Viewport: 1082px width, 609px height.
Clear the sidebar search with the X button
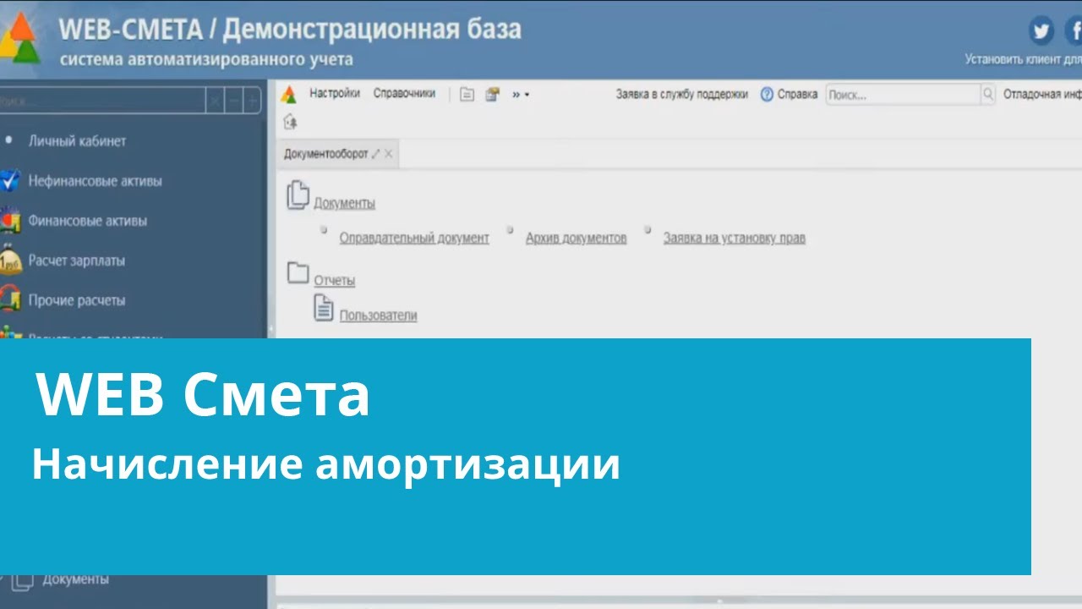(216, 101)
